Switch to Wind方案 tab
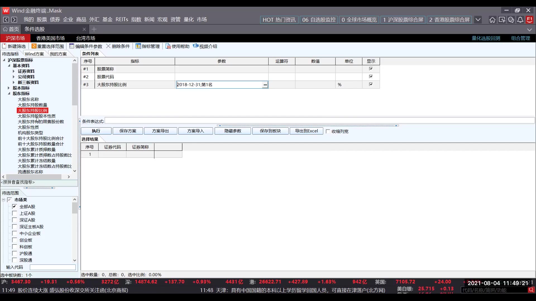This screenshot has height=301, width=536. click(34, 54)
